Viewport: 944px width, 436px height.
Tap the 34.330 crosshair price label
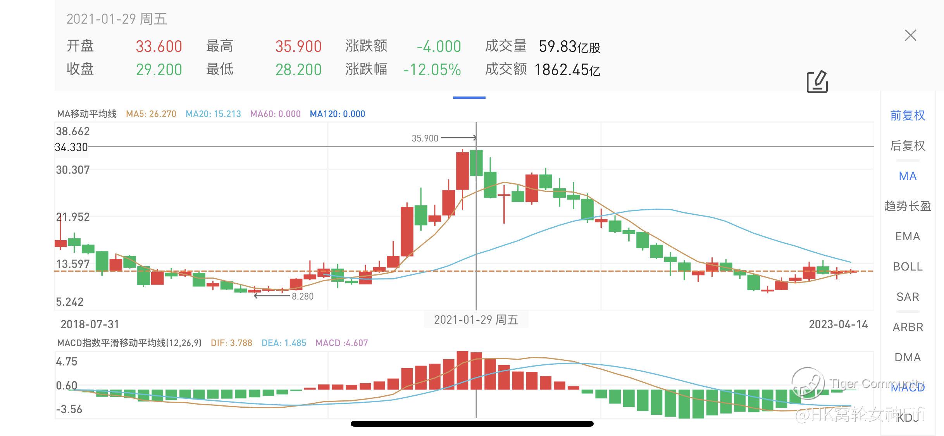[x=71, y=147]
